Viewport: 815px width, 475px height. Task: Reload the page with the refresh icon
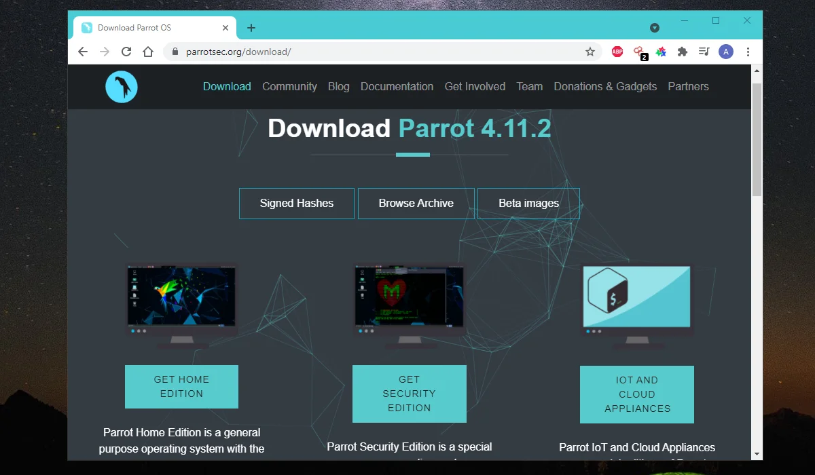coord(126,52)
